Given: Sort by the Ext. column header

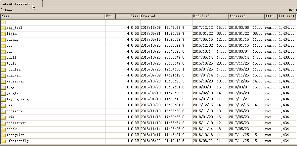Looking at the screenshot, I should [110, 16].
